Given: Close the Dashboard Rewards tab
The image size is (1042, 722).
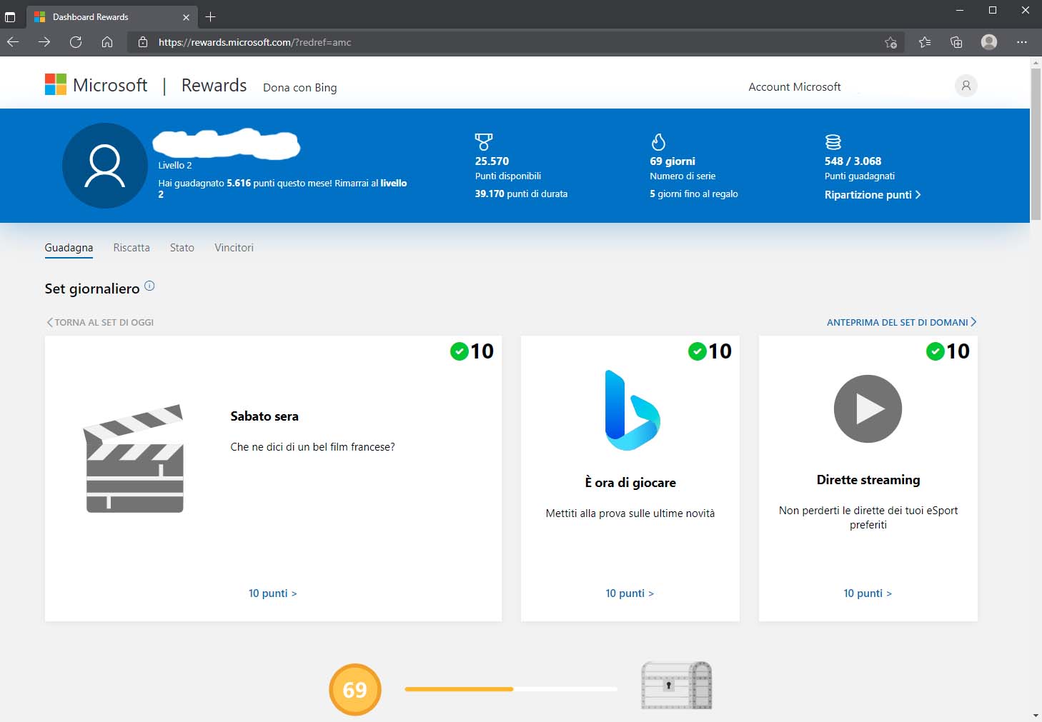Looking at the screenshot, I should pyautogui.click(x=186, y=16).
